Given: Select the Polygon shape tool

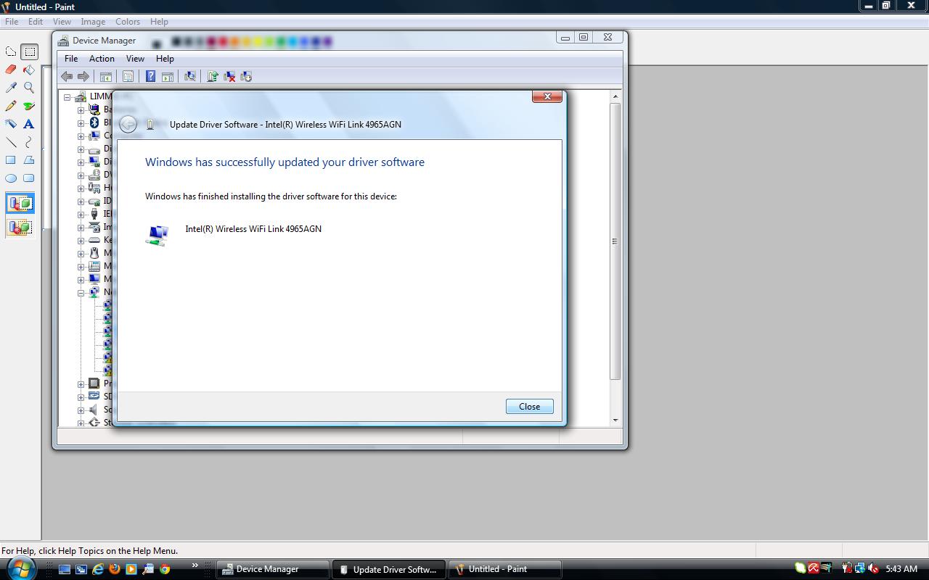Looking at the screenshot, I should pos(29,160).
